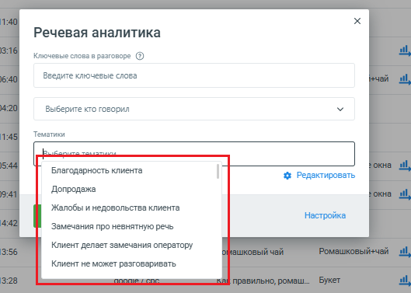The image size is (411, 293).
Task: Click the омашковый чай cell in 13:56 row
Action: [253, 252]
